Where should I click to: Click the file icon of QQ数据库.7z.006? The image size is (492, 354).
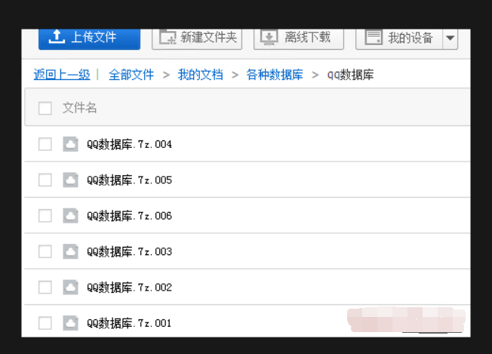tap(71, 216)
